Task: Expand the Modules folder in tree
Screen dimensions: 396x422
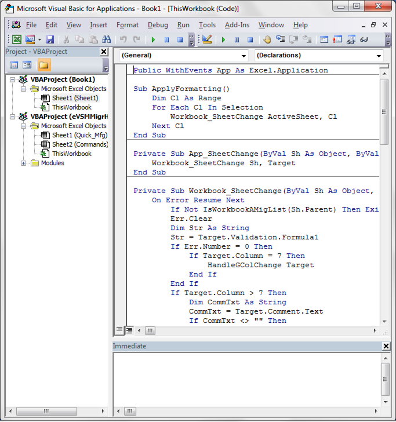Action: [24, 163]
